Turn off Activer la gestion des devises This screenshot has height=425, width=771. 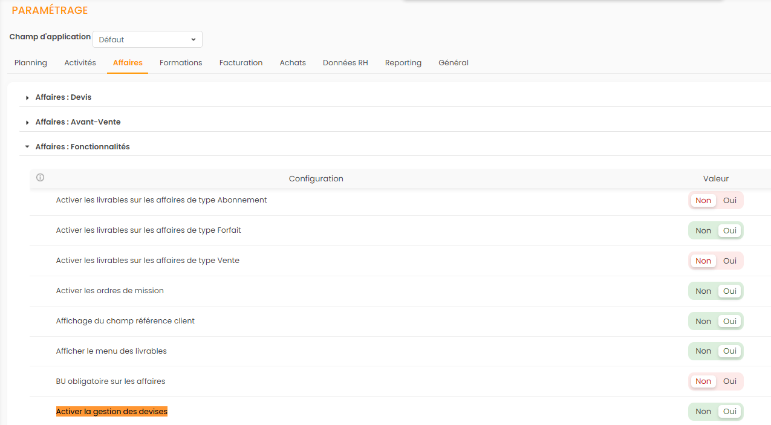click(x=703, y=411)
